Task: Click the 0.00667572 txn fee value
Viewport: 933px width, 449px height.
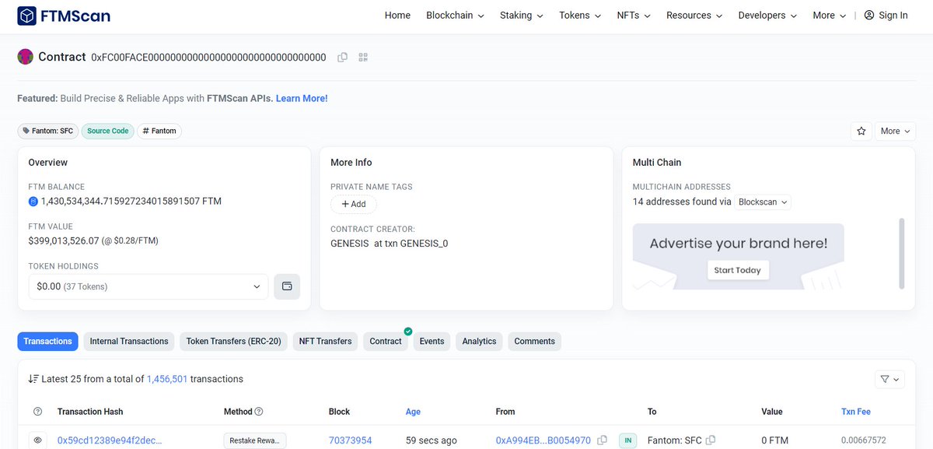Action: (x=864, y=440)
